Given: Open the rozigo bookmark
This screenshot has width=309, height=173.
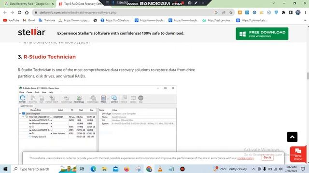Looking at the screenshot, I should 74,20.
